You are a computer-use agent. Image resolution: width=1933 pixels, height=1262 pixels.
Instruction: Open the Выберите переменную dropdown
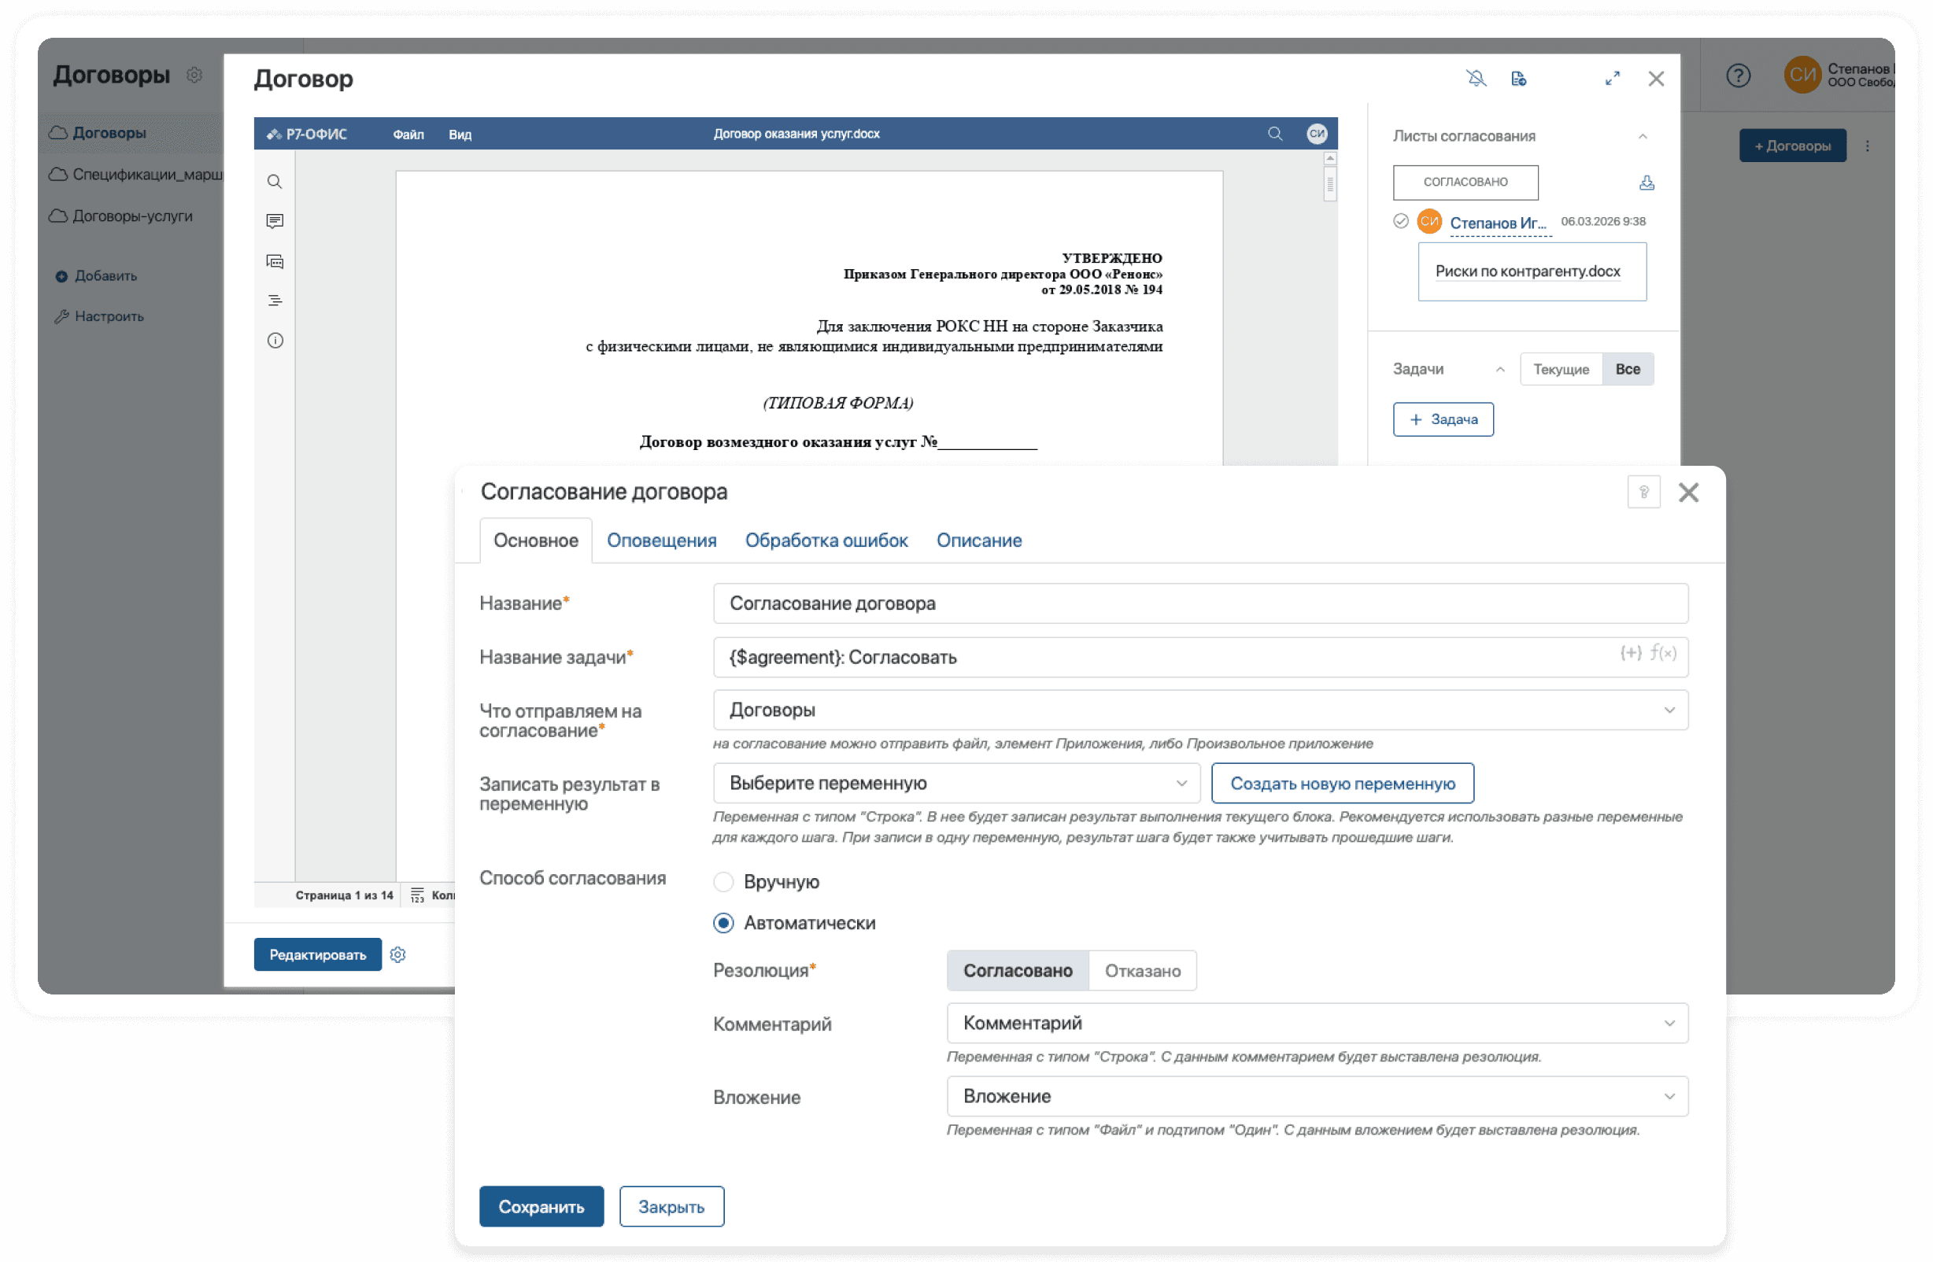[x=956, y=783]
